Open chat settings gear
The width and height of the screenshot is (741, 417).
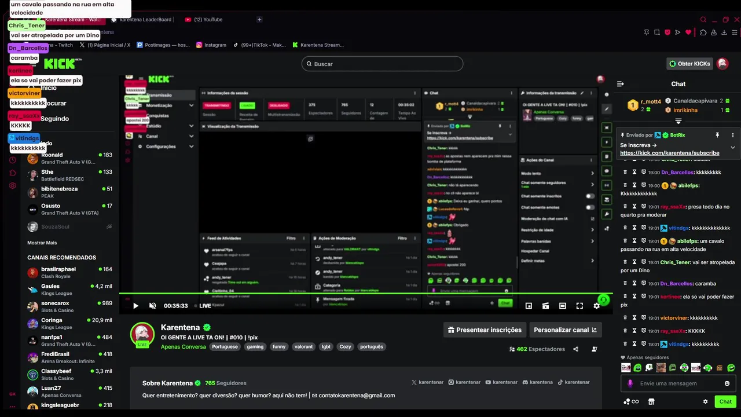(x=705, y=401)
